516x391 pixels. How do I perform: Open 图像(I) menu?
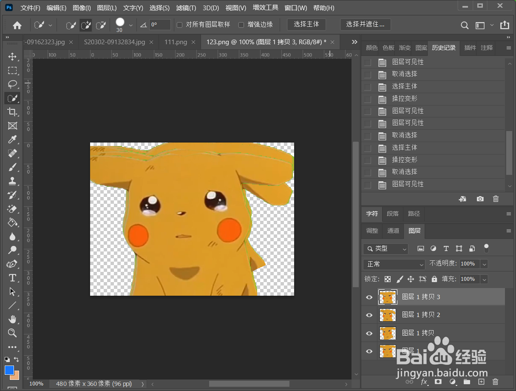82,8
